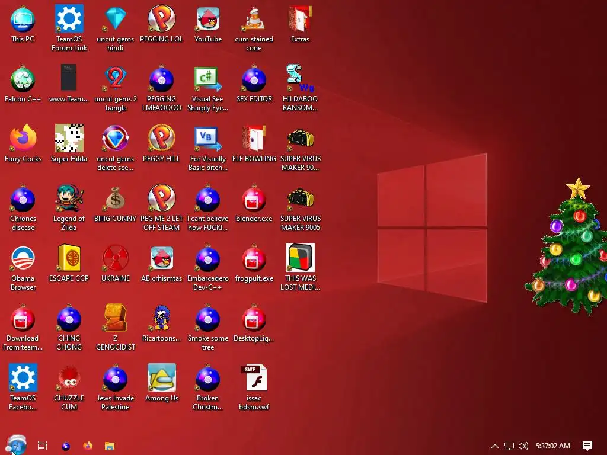
Task: Launch Firefox from the taskbar
Action: pyautogui.click(x=88, y=446)
